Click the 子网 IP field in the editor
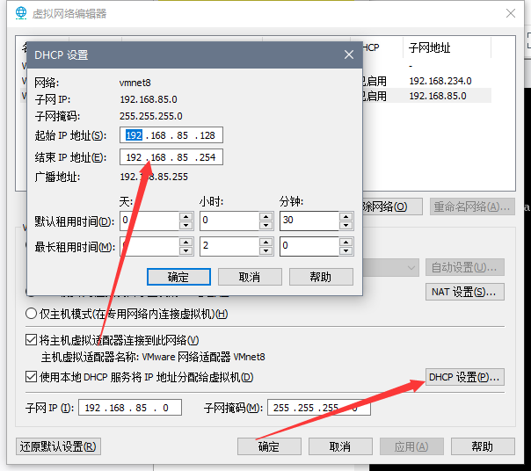The width and height of the screenshot is (531, 471). [130, 408]
